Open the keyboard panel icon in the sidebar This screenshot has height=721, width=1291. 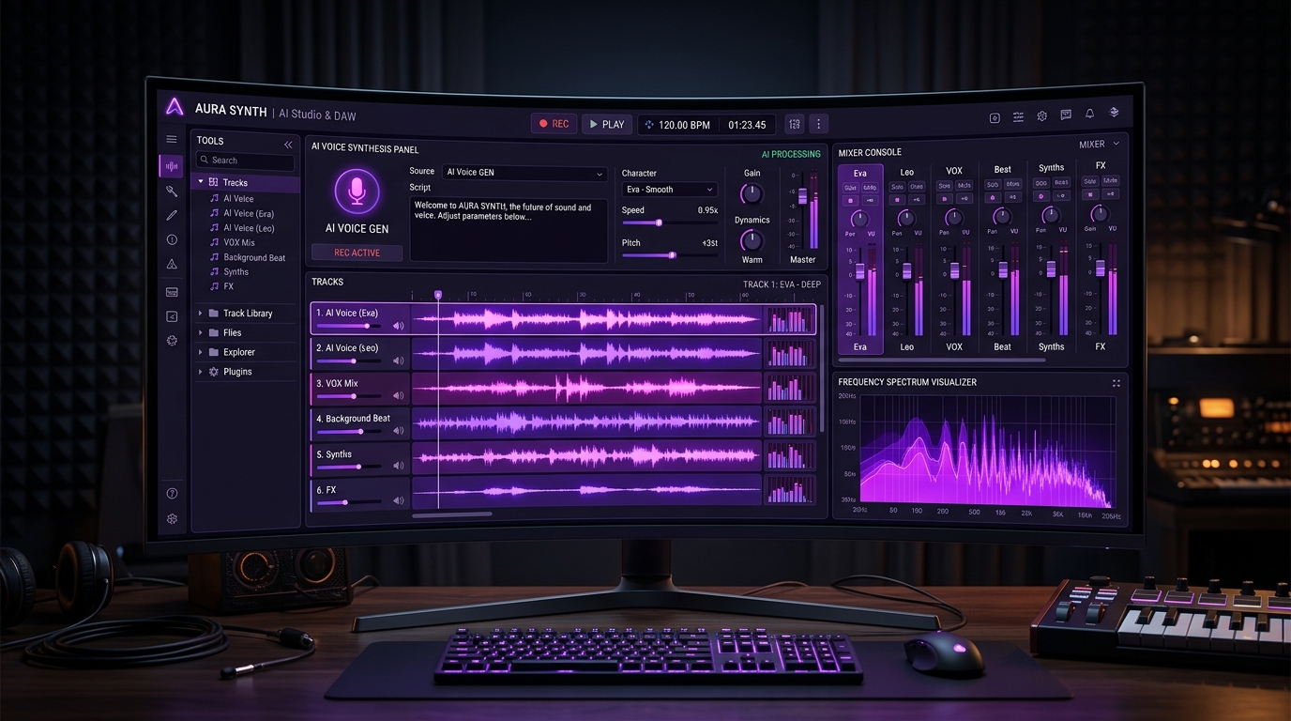(x=172, y=292)
